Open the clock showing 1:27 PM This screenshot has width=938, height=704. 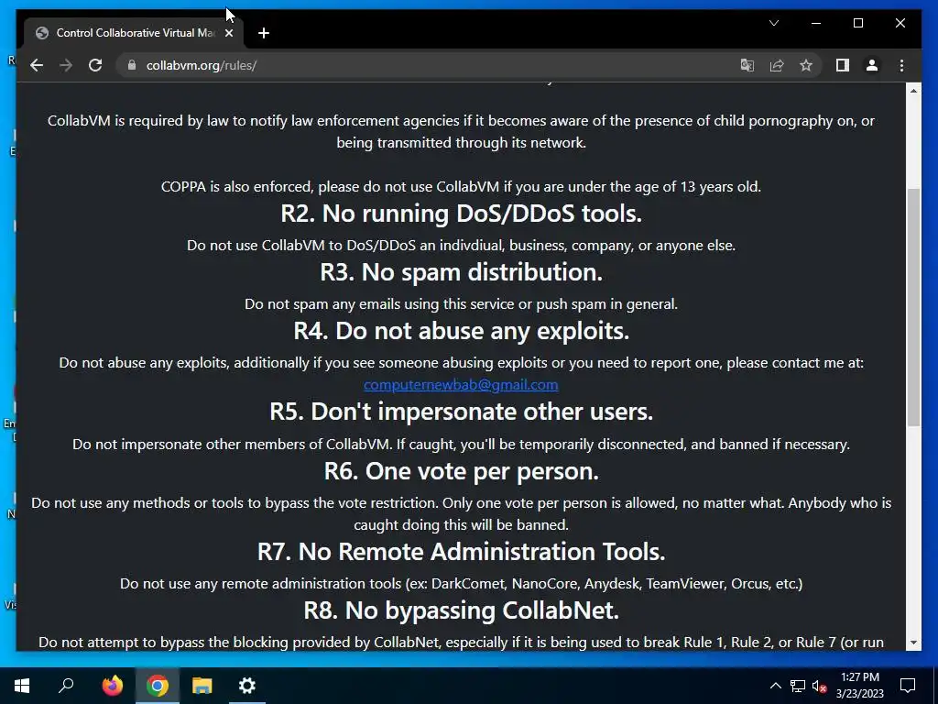pyautogui.click(x=859, y=686)
